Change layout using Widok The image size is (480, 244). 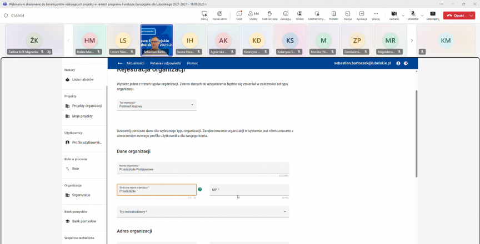tap(299, 16)
